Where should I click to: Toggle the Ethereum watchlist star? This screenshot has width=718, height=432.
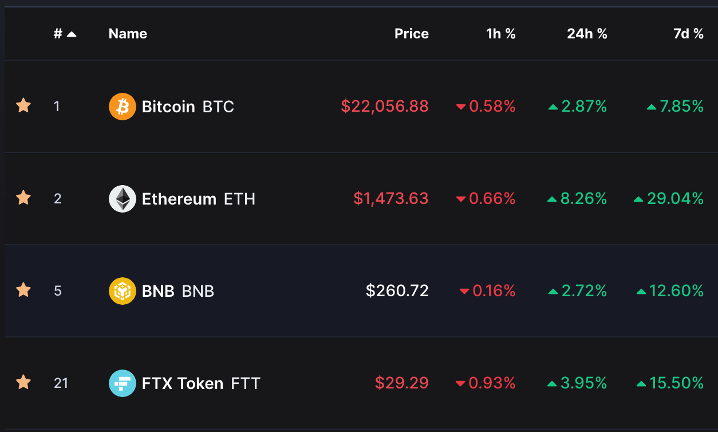point(23,198)
